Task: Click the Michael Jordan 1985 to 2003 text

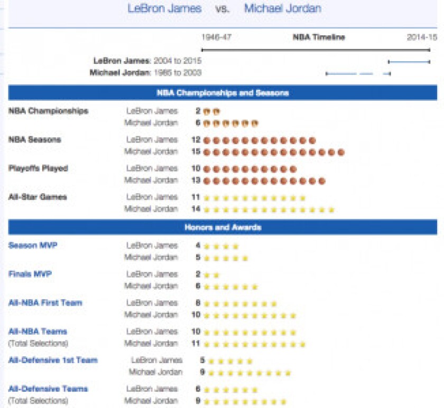Action: coord(145,73)
